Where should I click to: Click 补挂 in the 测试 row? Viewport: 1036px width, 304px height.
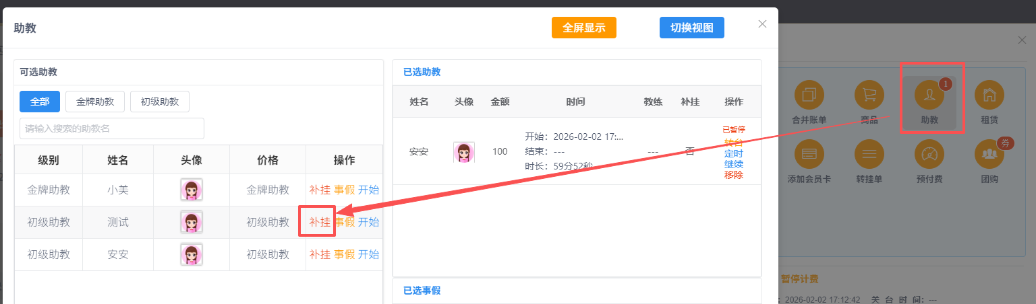pyautogui.click(x=320, y=222)
